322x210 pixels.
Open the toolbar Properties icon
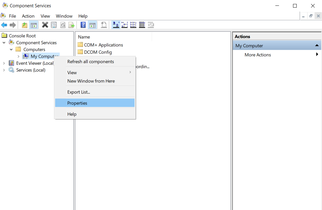pos(54,25)
